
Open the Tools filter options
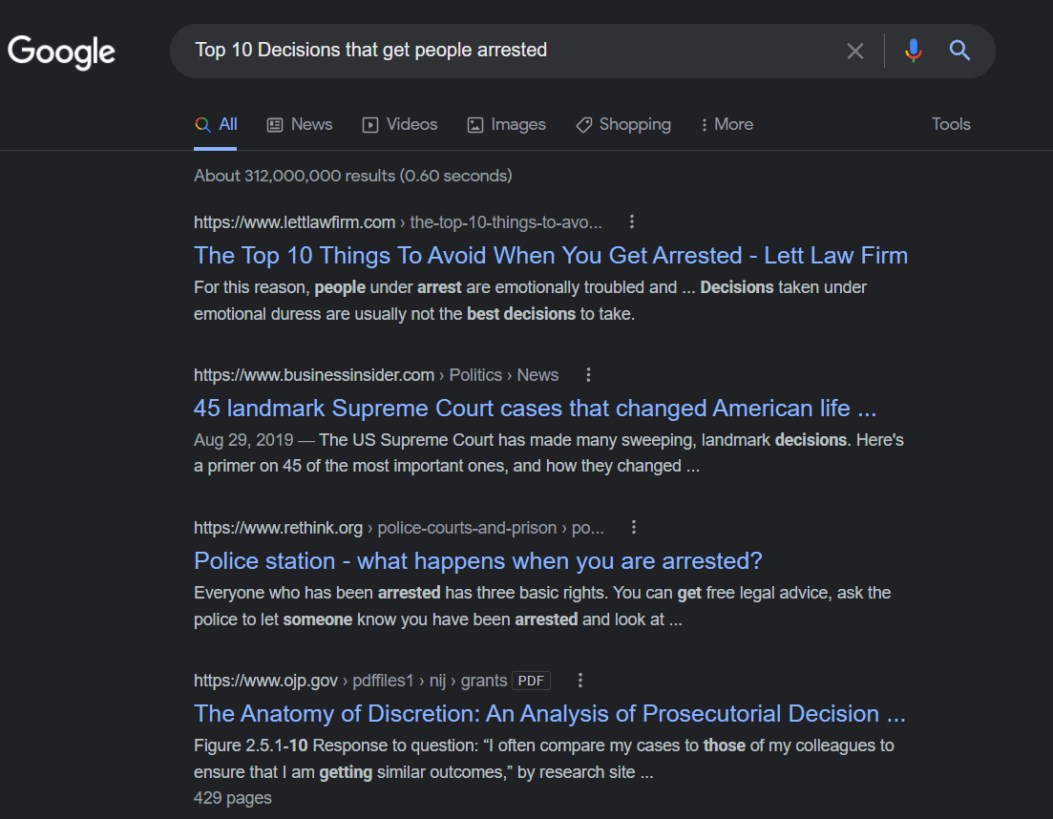pyautogui.click(x=951, y=124)
